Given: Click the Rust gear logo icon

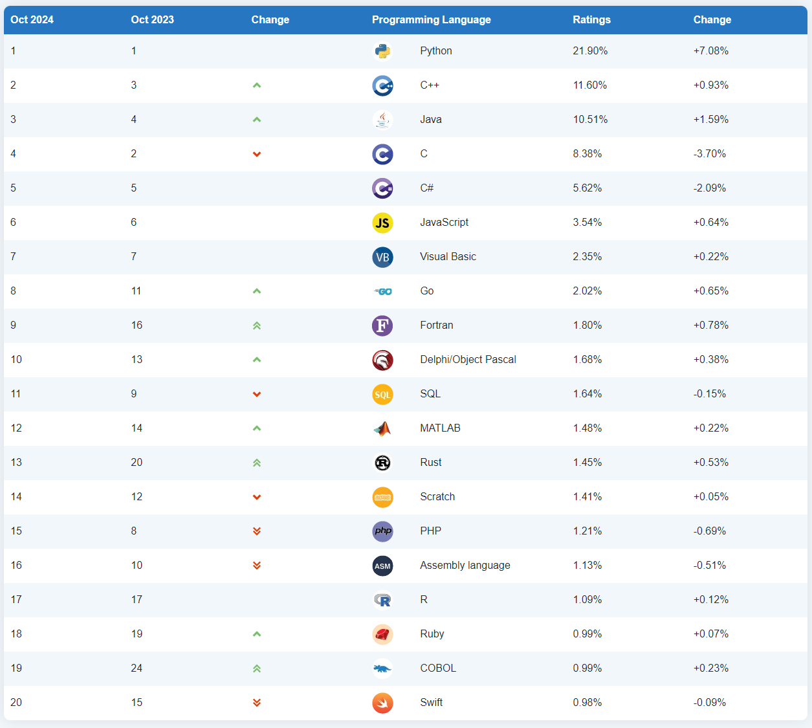Looking at the screenshot, I should click(x=382, y=463).
